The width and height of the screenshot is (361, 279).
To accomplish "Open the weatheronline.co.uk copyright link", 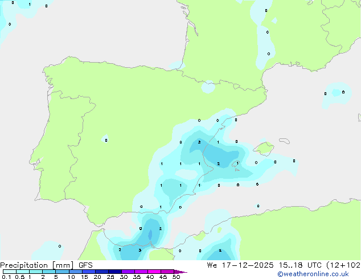I will tap(313, 274).
